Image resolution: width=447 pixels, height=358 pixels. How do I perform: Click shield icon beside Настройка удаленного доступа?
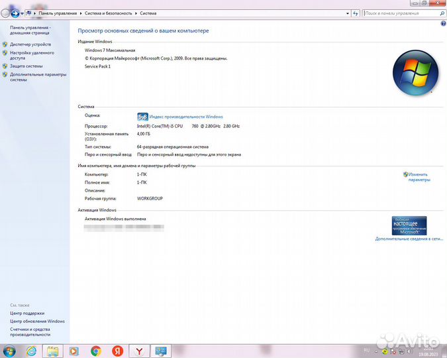(5, 53)
